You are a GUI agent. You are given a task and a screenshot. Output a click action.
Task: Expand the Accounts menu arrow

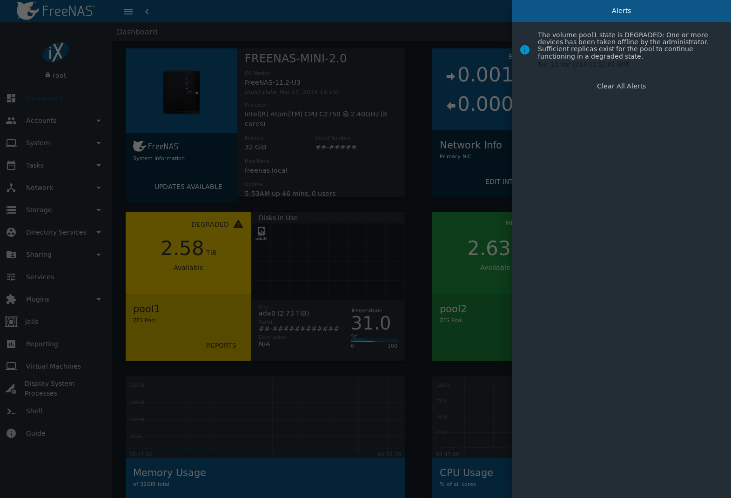click(x=99, y=121)
